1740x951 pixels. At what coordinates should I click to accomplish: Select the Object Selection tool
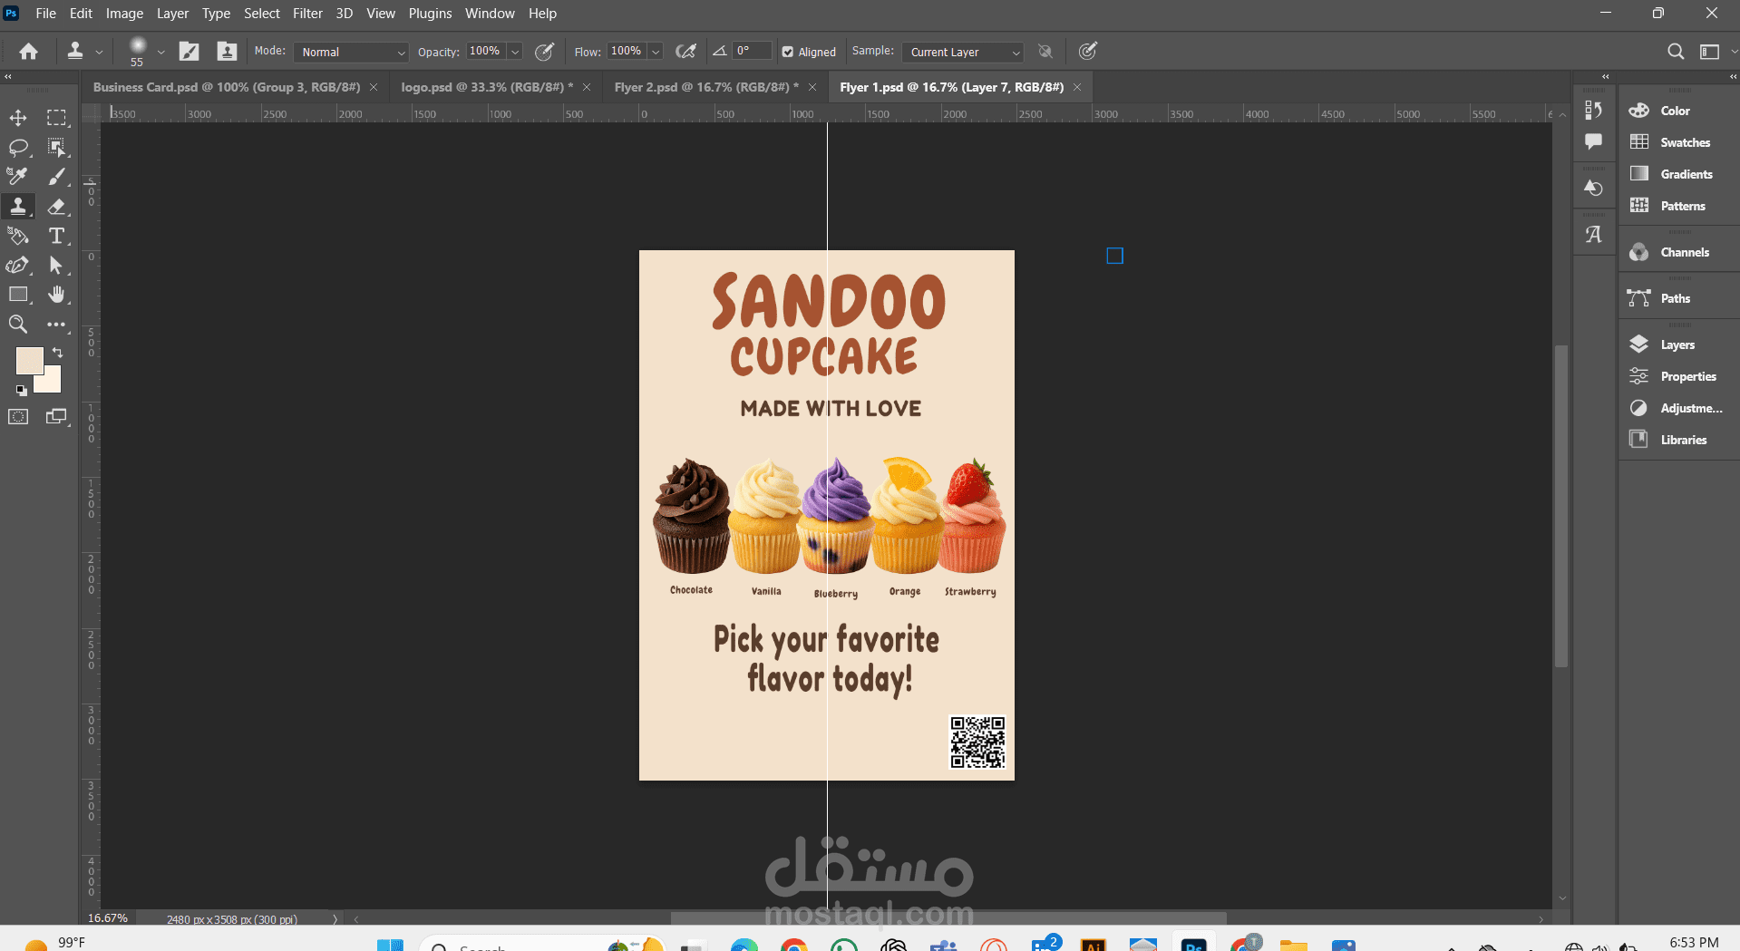[57, 148]
